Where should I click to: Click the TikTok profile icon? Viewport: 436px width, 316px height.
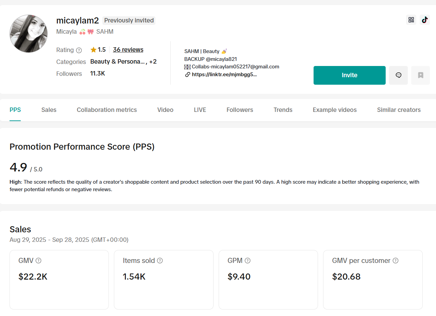424,20
